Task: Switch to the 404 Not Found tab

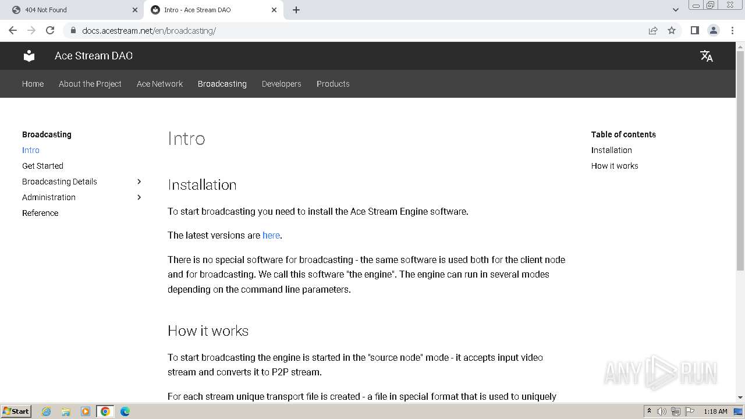Action: (x=74, y=10)
